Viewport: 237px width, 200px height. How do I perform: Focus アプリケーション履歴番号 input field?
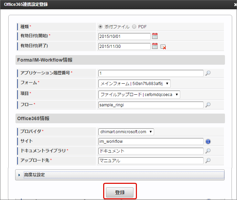point(151,73)
